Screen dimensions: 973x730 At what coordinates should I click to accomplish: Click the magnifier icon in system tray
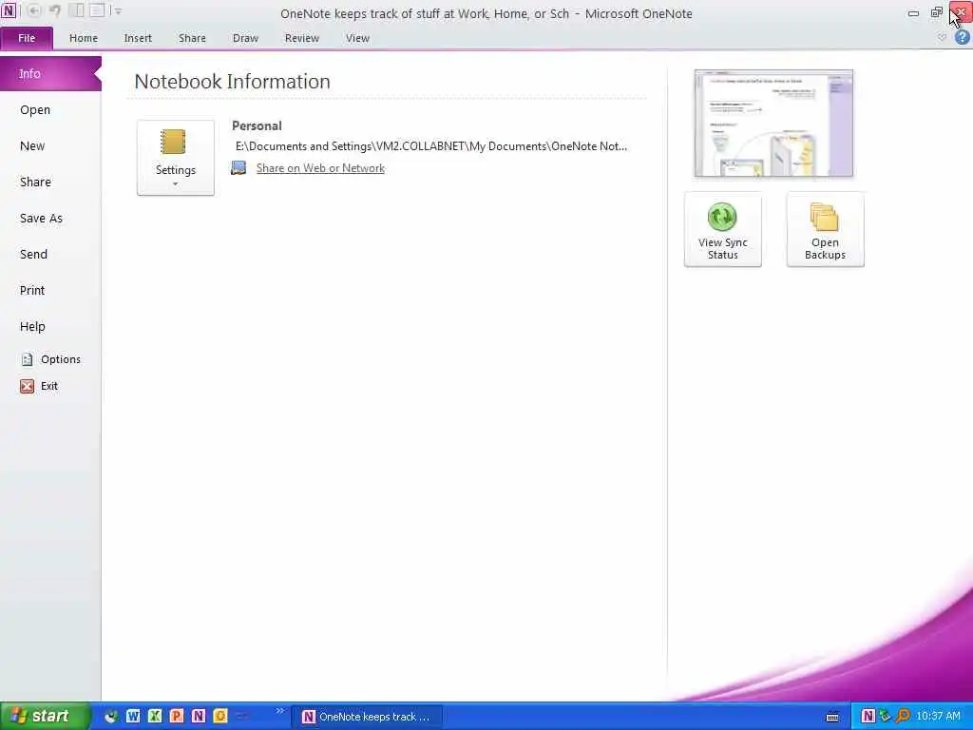tap(903, 717)
